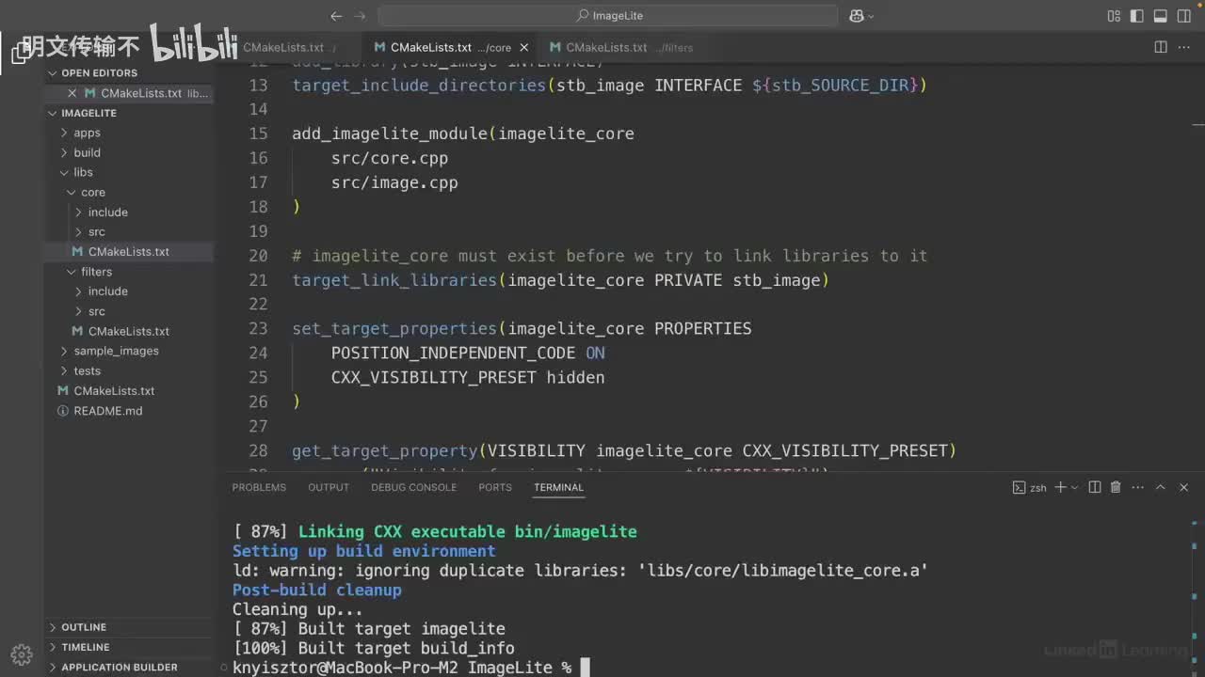The image size is (1205, 677).
Task: Open the editor More Actions menu
Action: 1184,47
